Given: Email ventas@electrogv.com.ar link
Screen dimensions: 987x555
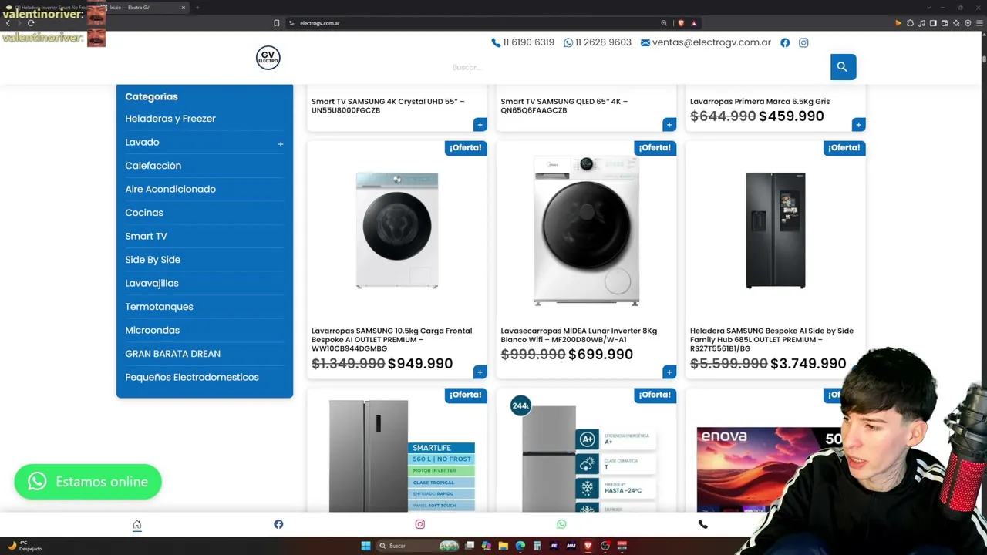Looking at the screenshot, I should [706, 43].
